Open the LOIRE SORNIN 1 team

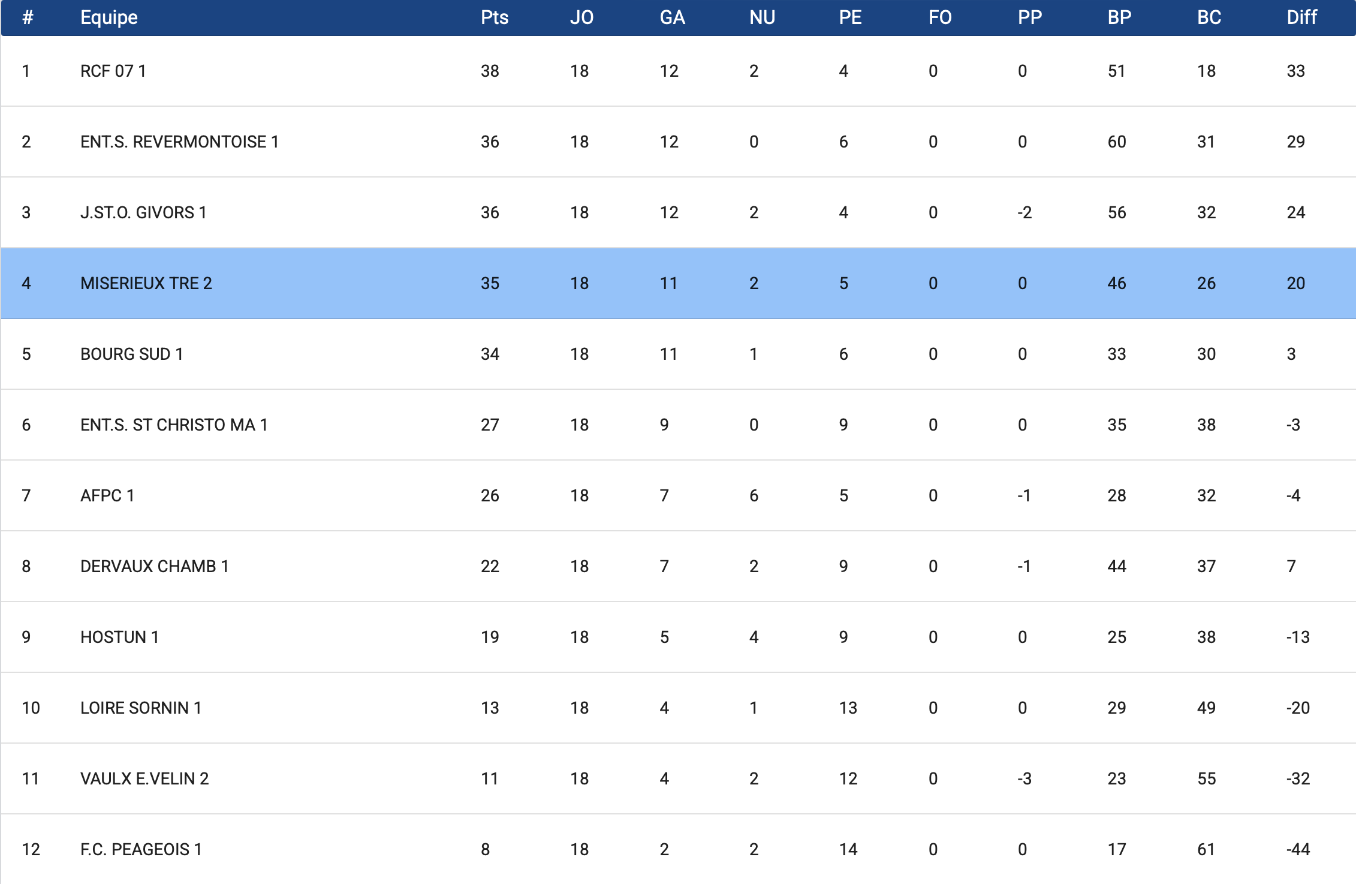tap(141, 708)
